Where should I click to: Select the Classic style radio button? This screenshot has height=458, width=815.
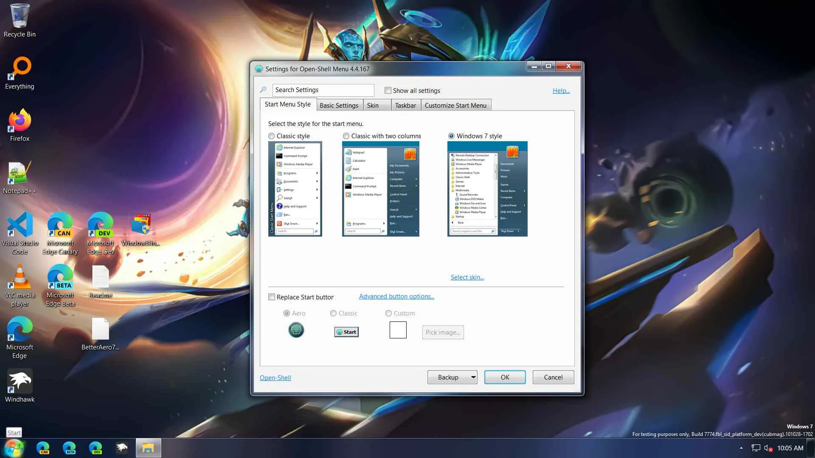point(272,136)
